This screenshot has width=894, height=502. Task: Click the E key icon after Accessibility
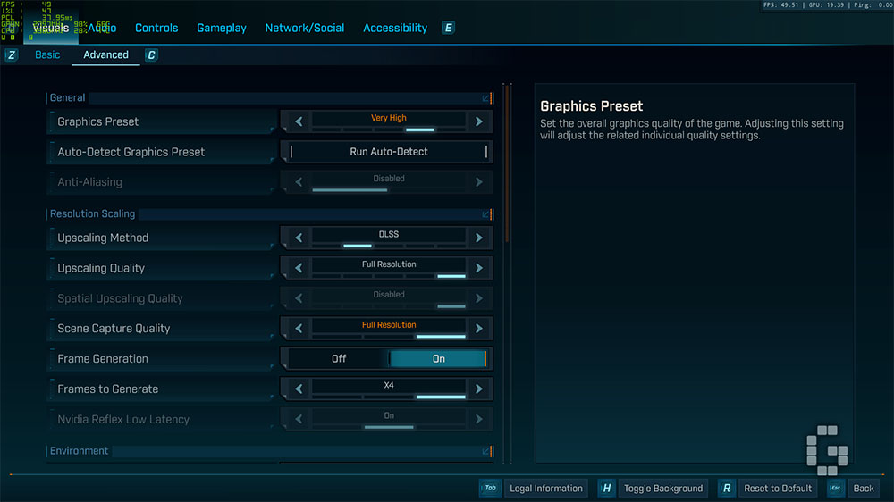point(448,28)
